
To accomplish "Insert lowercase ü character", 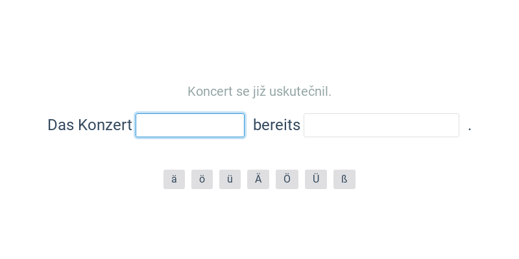I will (230, 179).
